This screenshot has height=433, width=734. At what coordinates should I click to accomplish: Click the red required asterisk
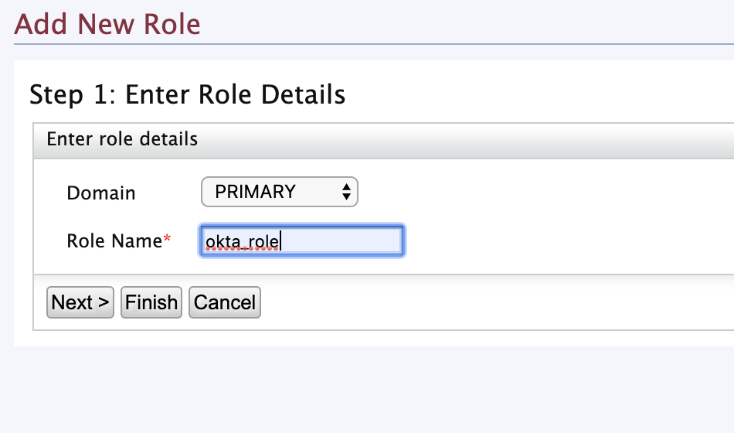167,240
